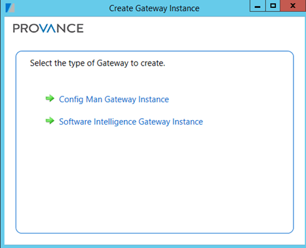This screenshot has width=306, height=248.
Task: Close the Create Gateway Instance dialog
Action: [293, 6]
